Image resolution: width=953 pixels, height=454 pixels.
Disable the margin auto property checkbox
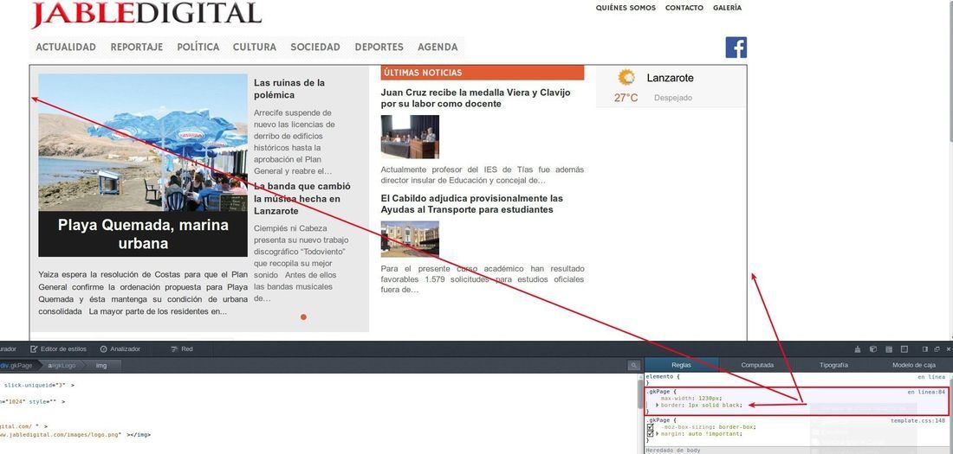[x=650, y=434]
